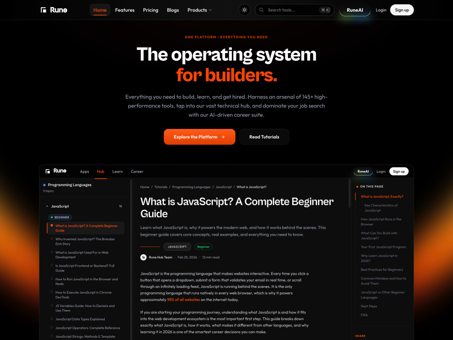Click Login link in preview header
This screenshot has width=453, height=340.
[381, 171]
